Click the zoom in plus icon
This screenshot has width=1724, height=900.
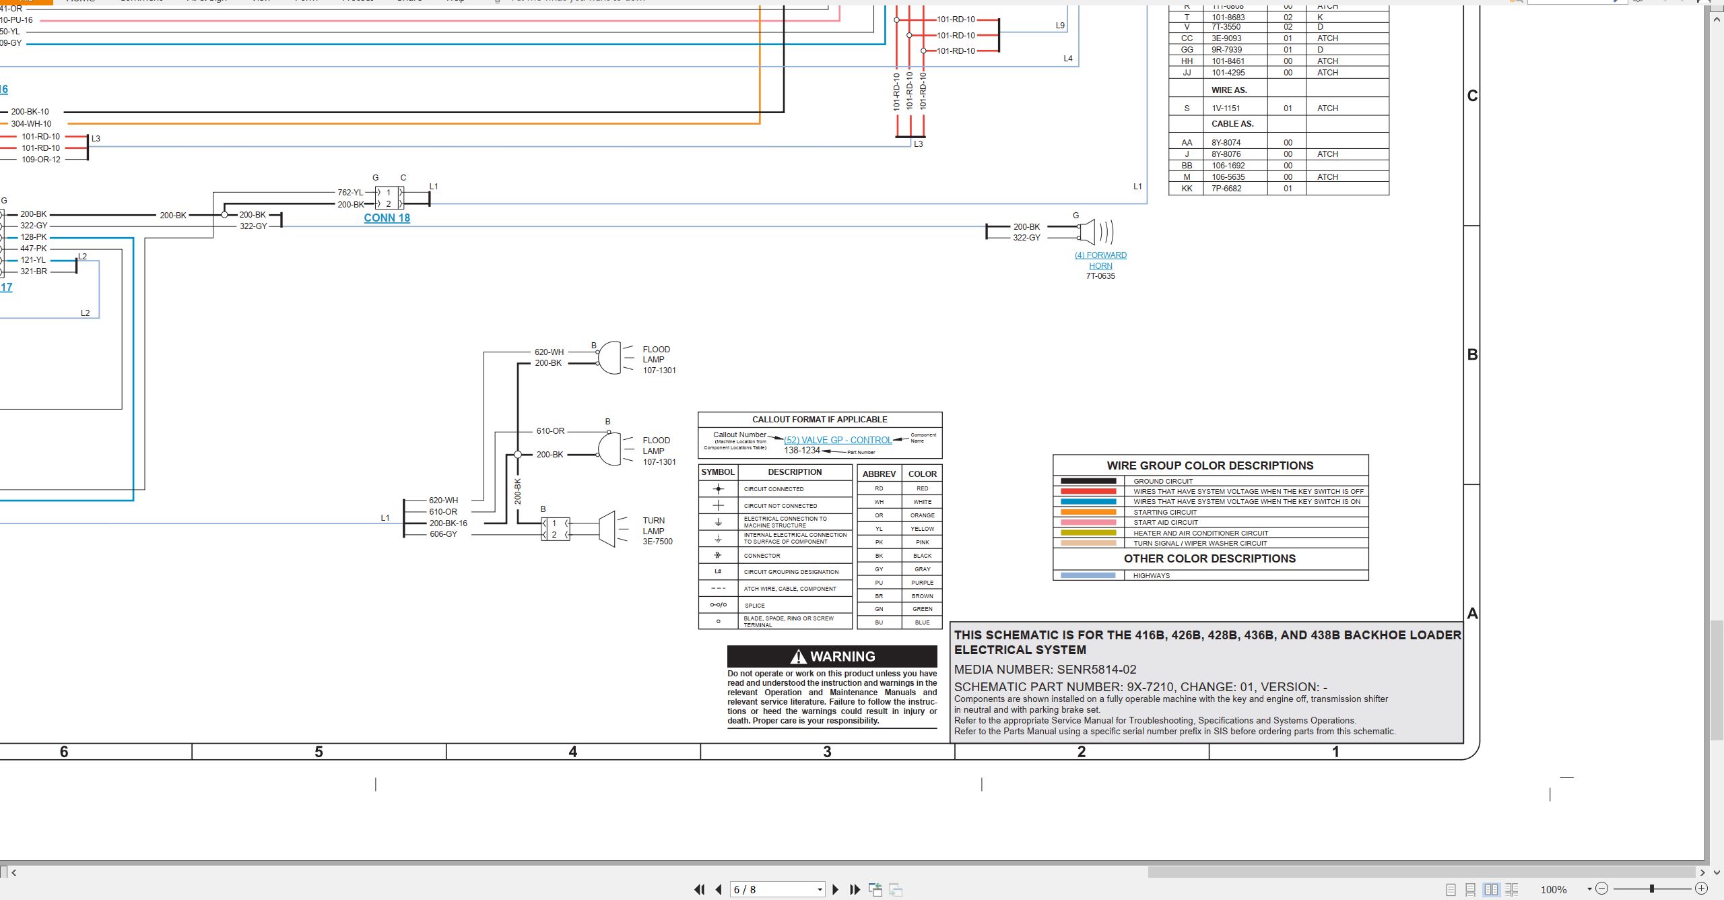pyautogui.click(x=1701, y=889)
